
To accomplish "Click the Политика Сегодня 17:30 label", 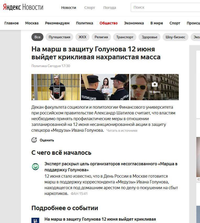I will pyautogui.click(x=51, y=66).
